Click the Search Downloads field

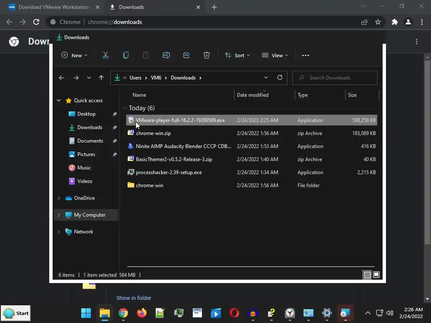pyautogui.click(x=335, y=78)
